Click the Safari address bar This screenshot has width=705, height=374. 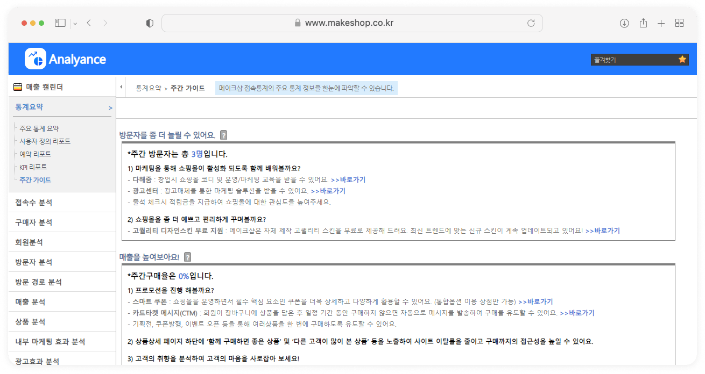pos(352,23)
